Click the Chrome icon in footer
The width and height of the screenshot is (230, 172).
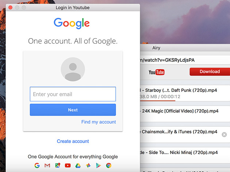(108, 165)
